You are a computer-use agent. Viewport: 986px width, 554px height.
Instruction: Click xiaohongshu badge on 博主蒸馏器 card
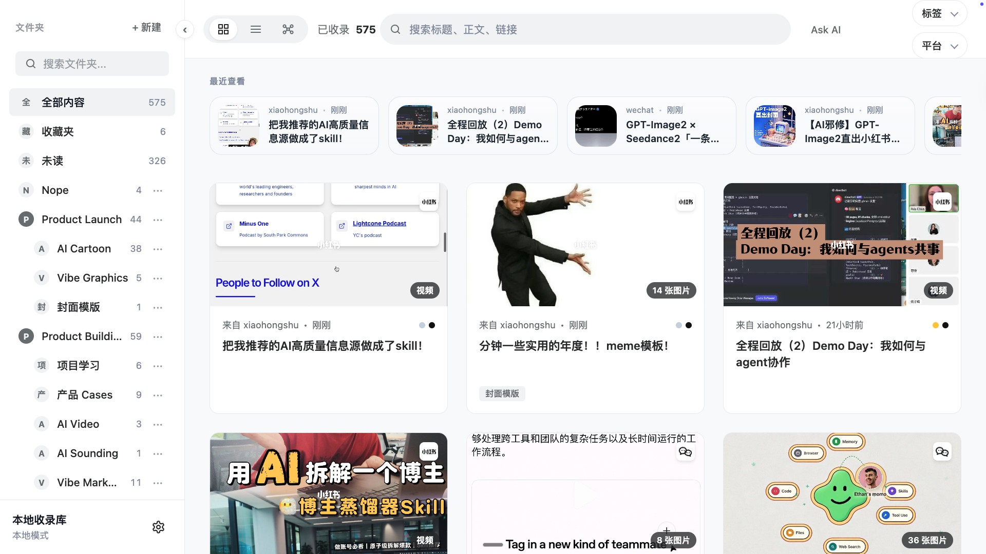pyautogui.click(x=429, y=452)
